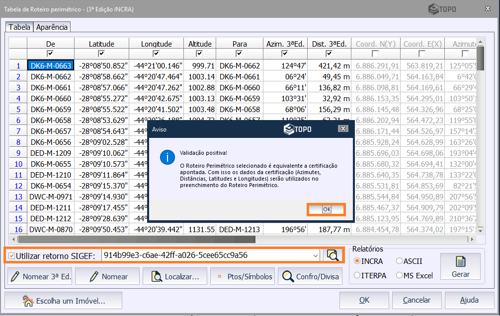Click the Cancelar button
Image resolution: width=500 pixels, height=316 pixels.
[417, 300]
